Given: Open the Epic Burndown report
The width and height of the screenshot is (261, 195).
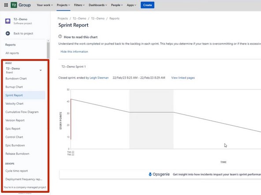Looking at the screenshot, I should coord(15,145).
